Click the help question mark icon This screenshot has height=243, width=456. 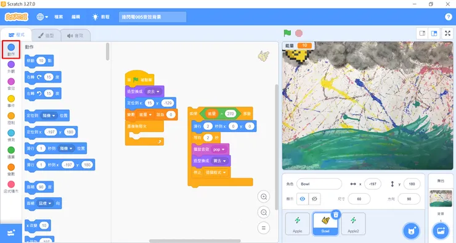(x=448, y=17)
